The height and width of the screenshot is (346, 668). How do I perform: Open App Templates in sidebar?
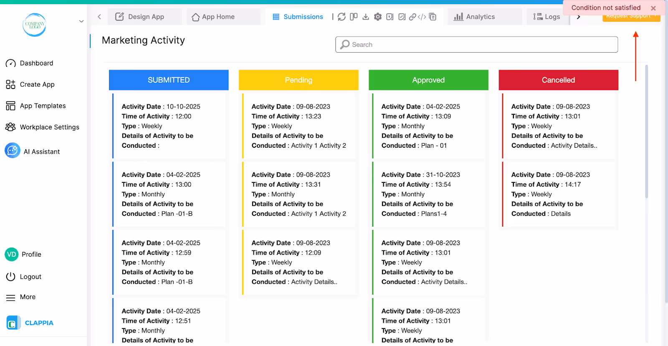35,106
